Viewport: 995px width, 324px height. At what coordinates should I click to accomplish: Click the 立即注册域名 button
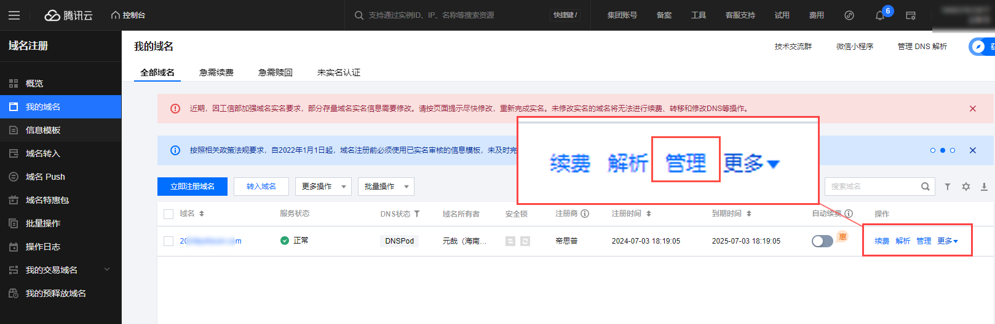point(192,187)
